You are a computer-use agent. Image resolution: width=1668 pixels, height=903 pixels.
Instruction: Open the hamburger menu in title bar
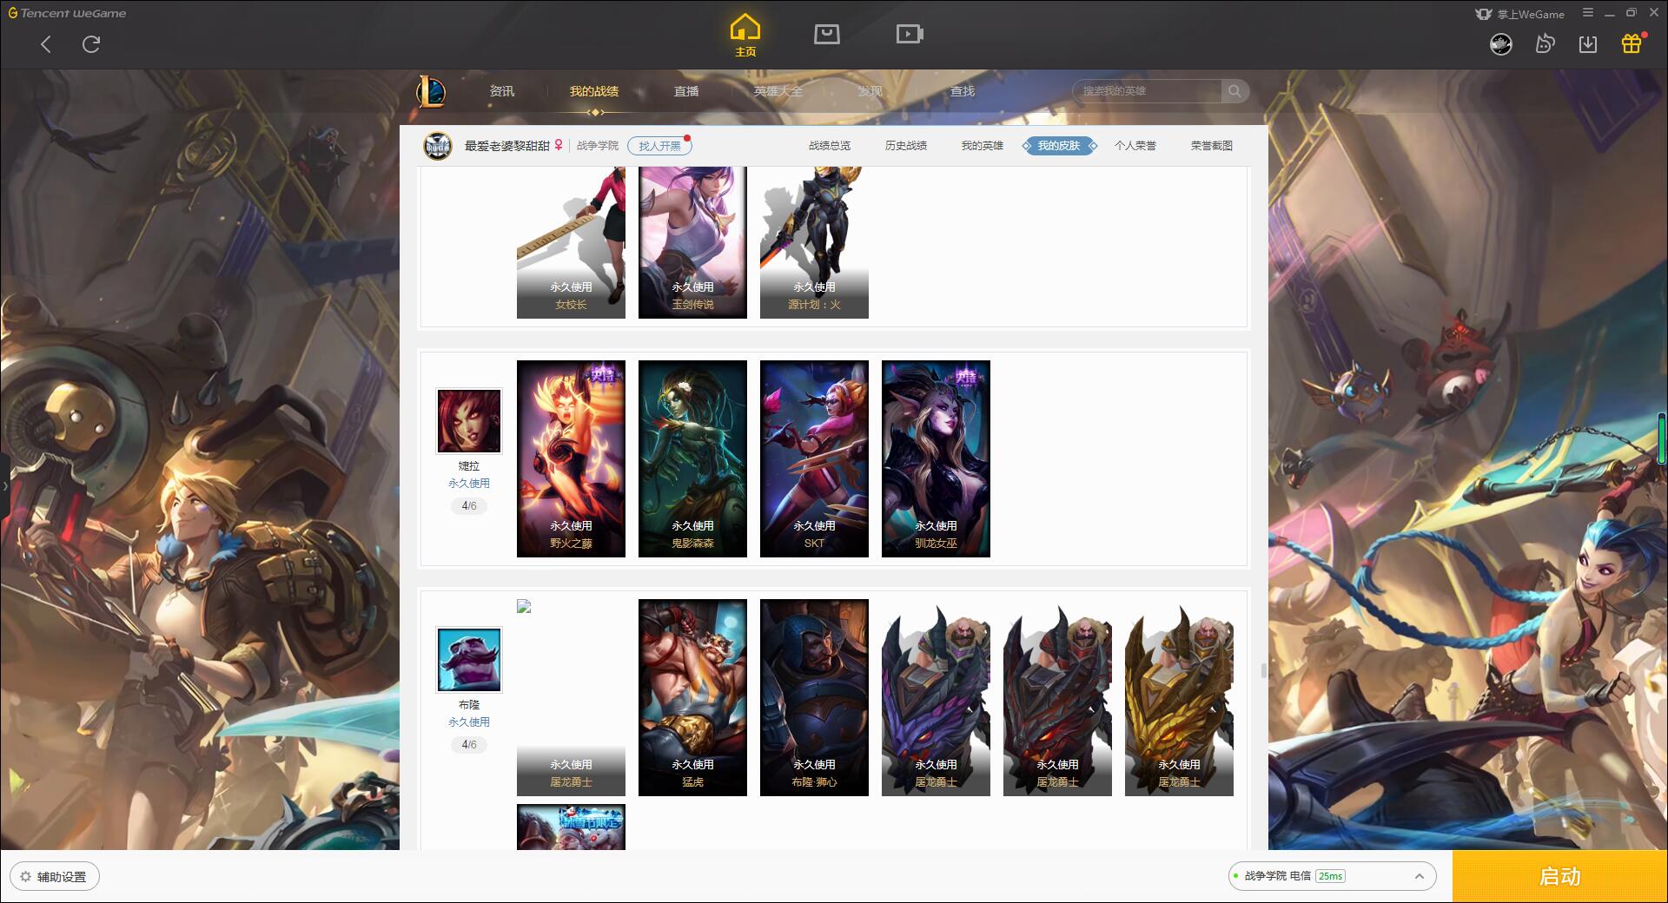1588,13
